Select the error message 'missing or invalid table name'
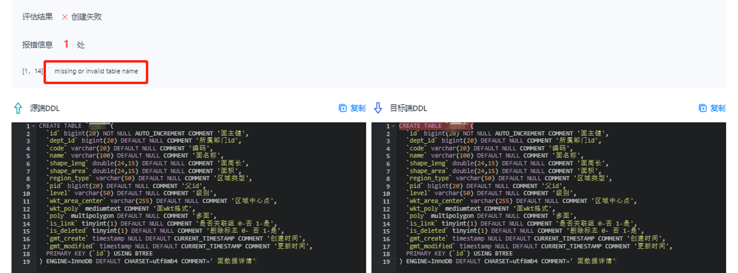Screen dimensions: 738x273 (x=96, y=71)
